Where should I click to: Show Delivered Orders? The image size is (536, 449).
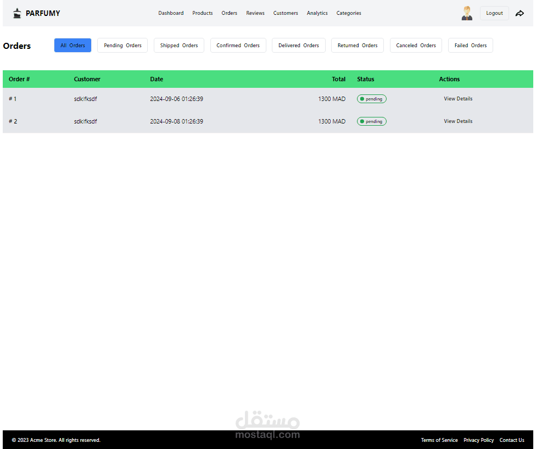[x=298, y=46]
